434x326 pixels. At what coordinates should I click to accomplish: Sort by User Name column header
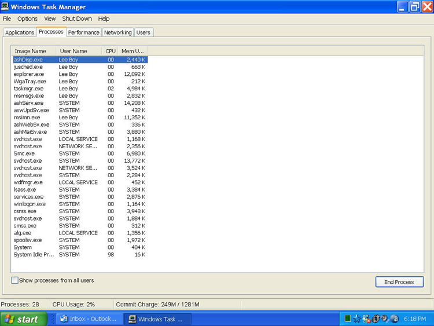[x=79, y=51]
